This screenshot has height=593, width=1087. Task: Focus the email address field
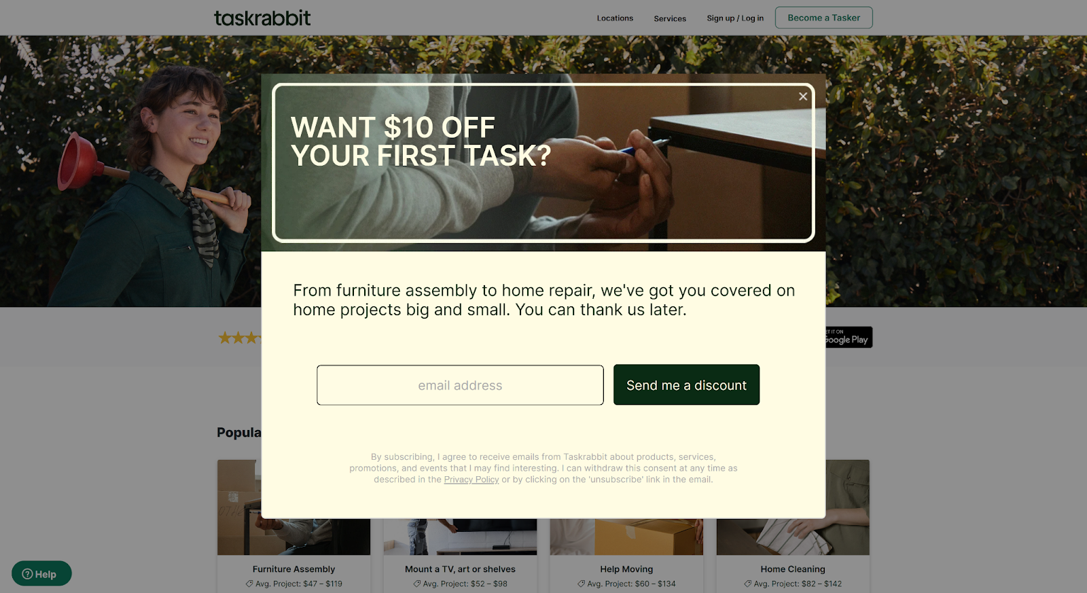tap(460, 385)
